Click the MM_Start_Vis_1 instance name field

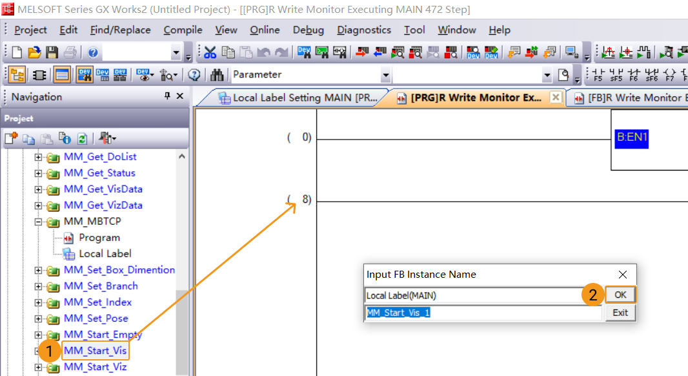(483, 313)
